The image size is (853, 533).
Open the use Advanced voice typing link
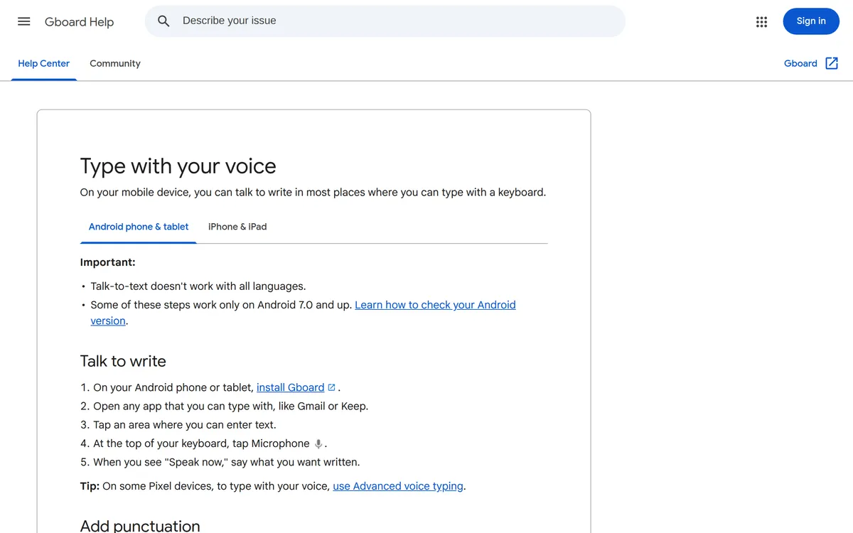pos(398,486)
